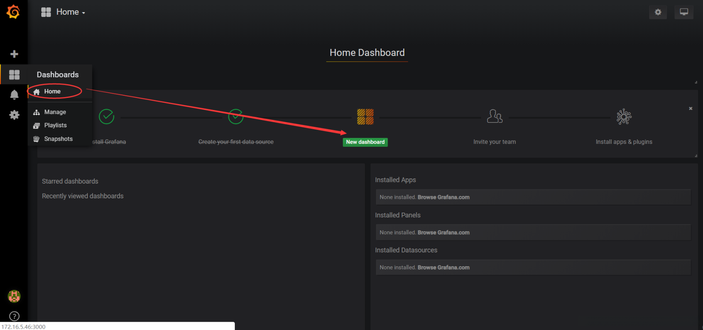Image resolution: width=703 pixels, height=330 pixels.
Task: Click the cycle view mode monitor icon
Action: pyautogui.click(x=684, y=12)
